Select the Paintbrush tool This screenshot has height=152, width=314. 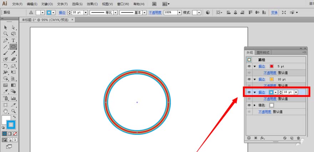click(x=6, y=53)
